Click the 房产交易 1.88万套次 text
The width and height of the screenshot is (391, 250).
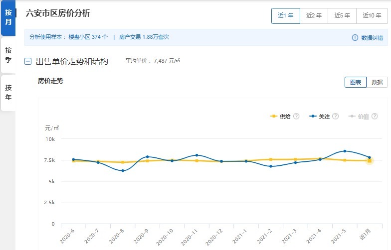(144, 37)
